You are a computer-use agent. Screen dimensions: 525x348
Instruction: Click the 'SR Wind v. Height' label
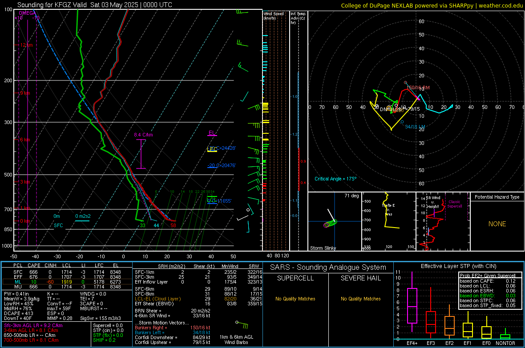[433, 202]
